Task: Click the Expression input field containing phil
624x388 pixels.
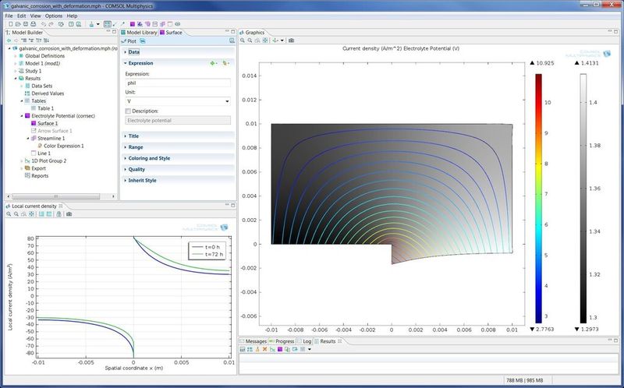Action: pos(177,82)
